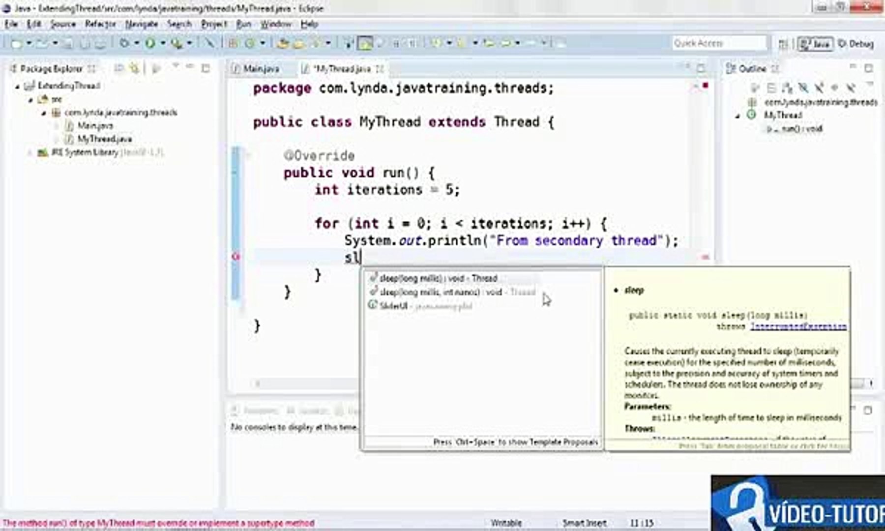Open the Refactor menu
The height and width of the screenshot is (531, 885).
100,24
